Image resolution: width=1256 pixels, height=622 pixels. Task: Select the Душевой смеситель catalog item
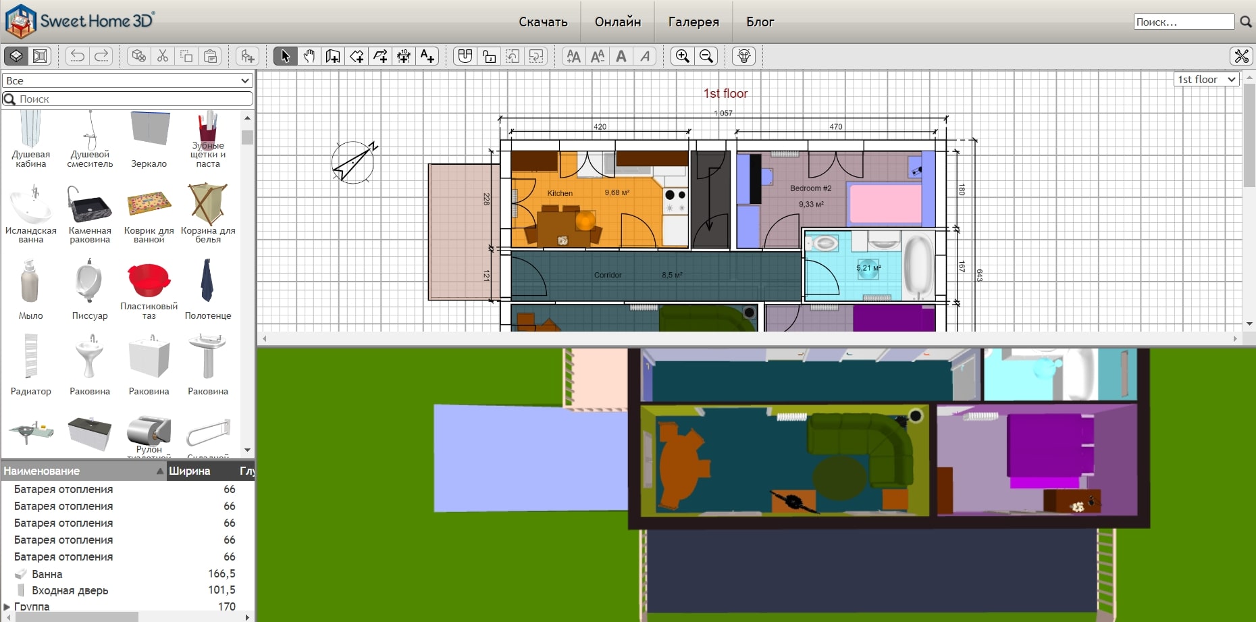[x=90, y=139]
